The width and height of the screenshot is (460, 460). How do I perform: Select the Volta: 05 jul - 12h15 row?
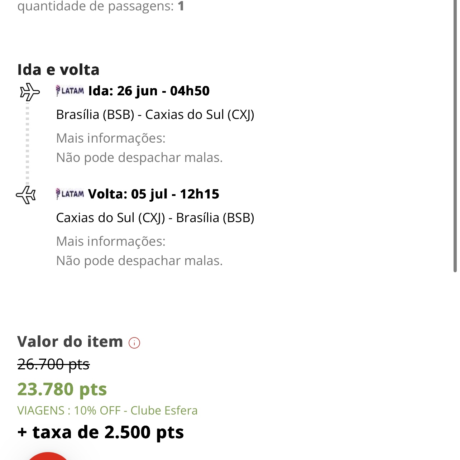pyautogui.click(x=153, y=194)
